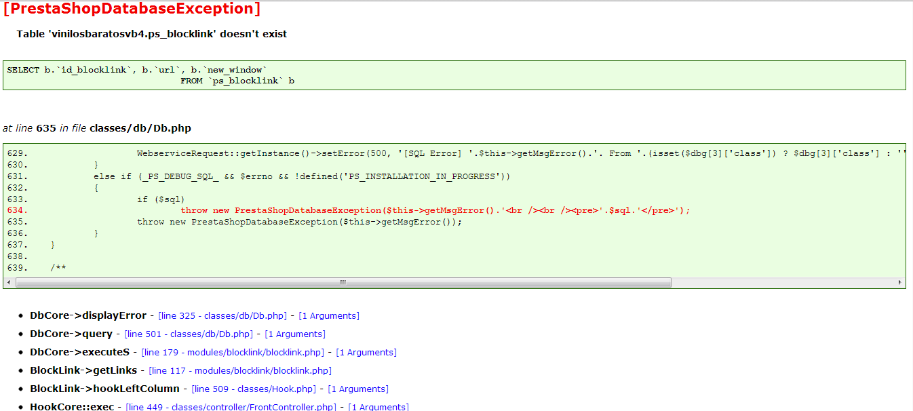Open the line 449 FrontController.php link

coord(231,407)
